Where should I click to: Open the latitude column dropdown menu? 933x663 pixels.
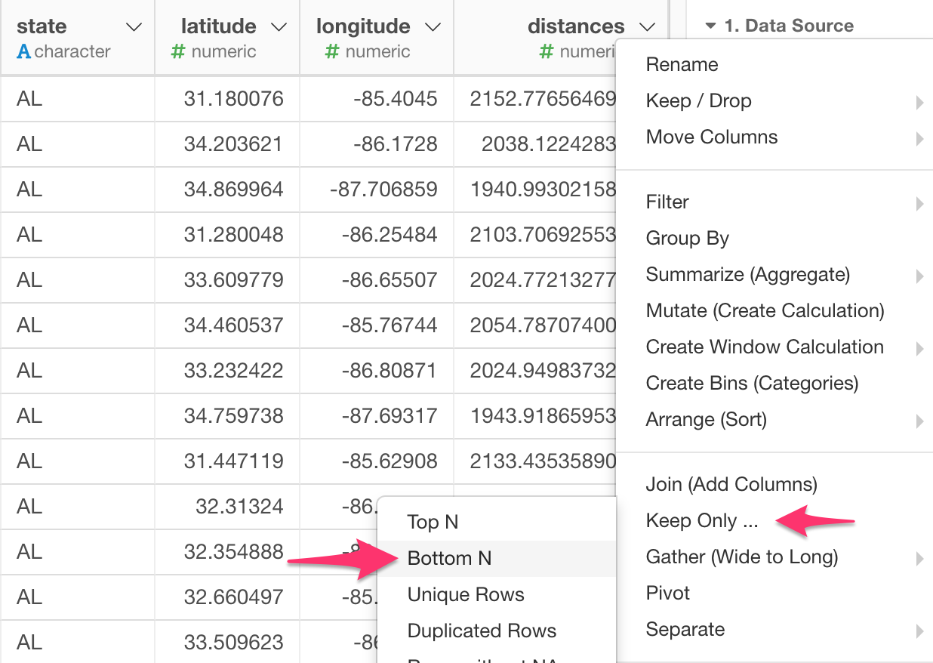[279, 27]
